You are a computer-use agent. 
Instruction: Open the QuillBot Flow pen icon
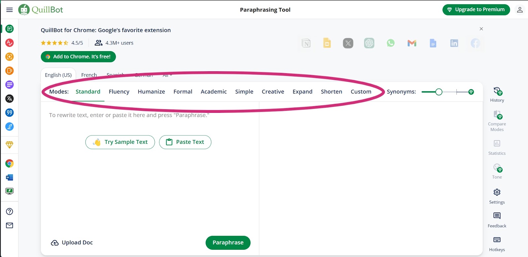pyautogui.click(x=10, y=127)
